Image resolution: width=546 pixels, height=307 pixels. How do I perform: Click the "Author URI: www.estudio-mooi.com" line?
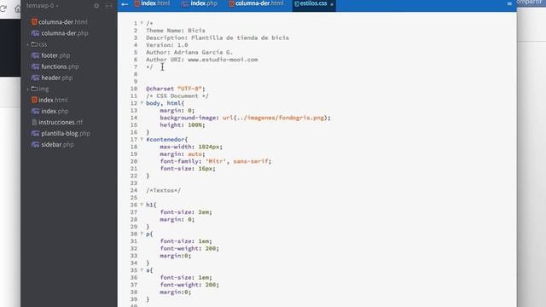click(202, 60)
